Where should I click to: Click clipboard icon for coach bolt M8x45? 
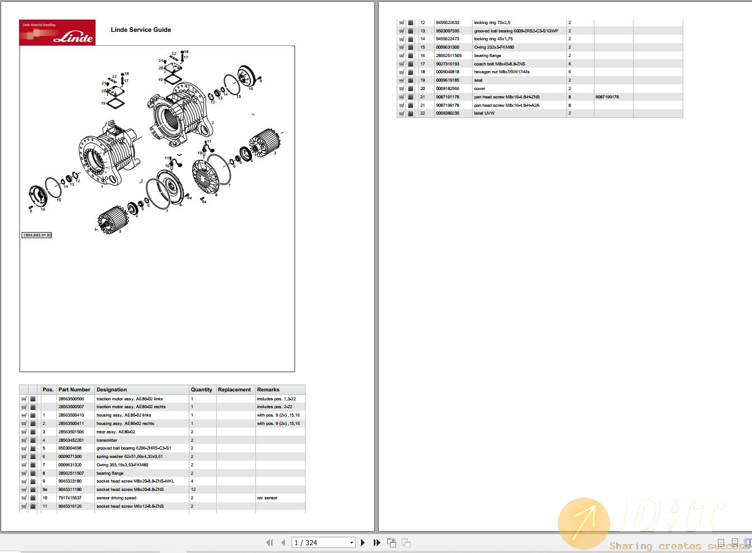[x=411, y=64]
